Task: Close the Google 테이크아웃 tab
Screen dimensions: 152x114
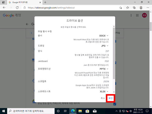Action: coord(40,3)
